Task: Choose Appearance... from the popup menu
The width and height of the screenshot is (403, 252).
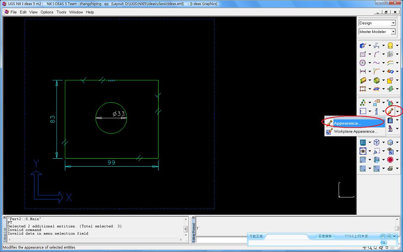Action: click(x=355, y=123)
